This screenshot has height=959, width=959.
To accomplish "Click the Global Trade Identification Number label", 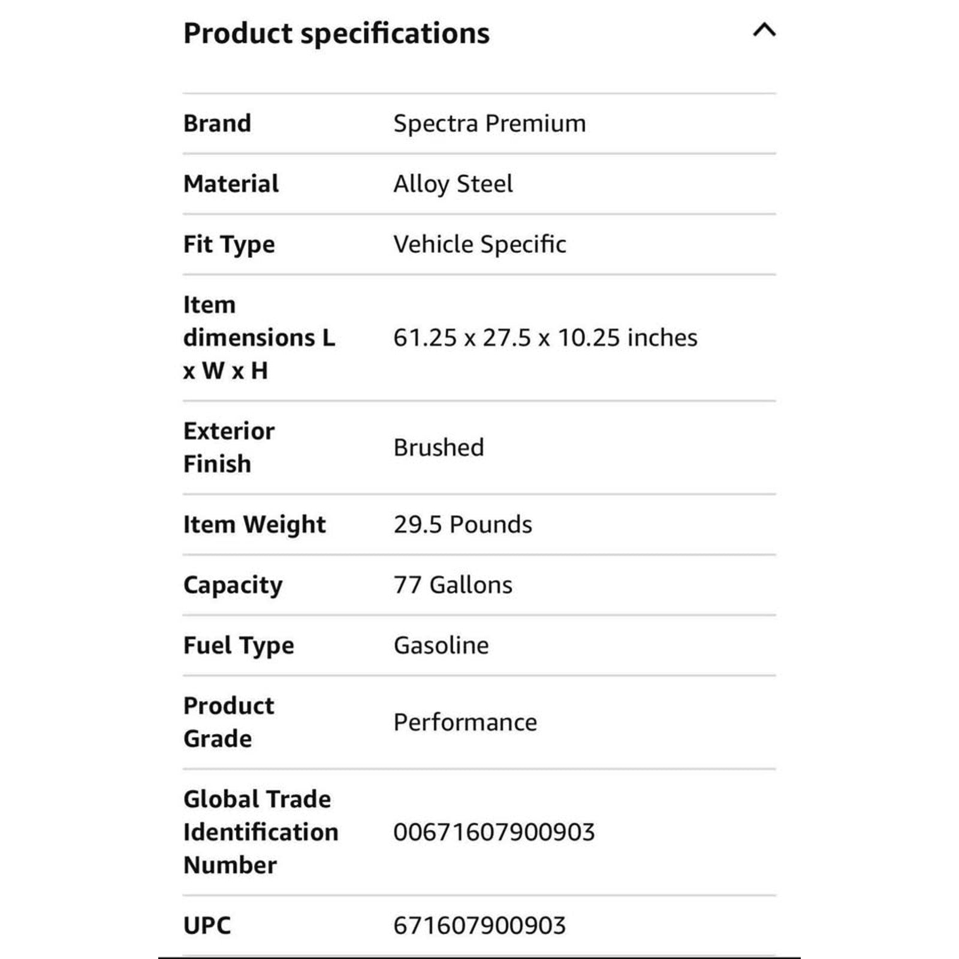I will click(261, 832).
